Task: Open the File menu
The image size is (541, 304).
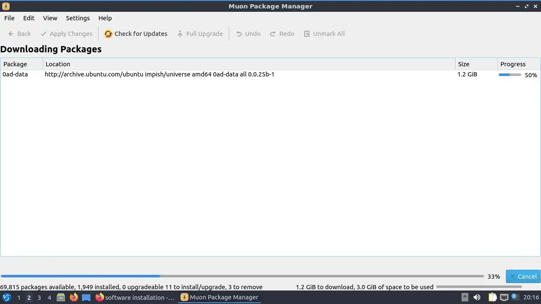Action: (x=9, y=18)
